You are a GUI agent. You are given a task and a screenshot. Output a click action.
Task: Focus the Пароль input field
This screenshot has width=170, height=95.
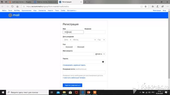point(84,62)
